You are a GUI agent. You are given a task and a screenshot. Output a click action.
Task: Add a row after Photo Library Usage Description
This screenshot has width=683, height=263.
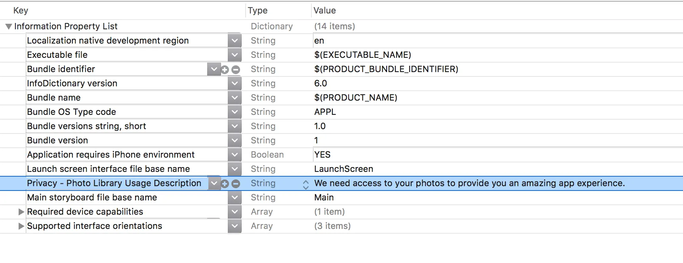225,184
